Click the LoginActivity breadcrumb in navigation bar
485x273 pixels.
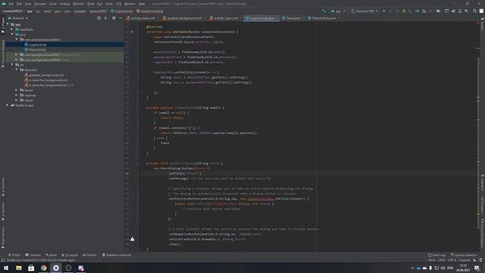coord(122,11)
